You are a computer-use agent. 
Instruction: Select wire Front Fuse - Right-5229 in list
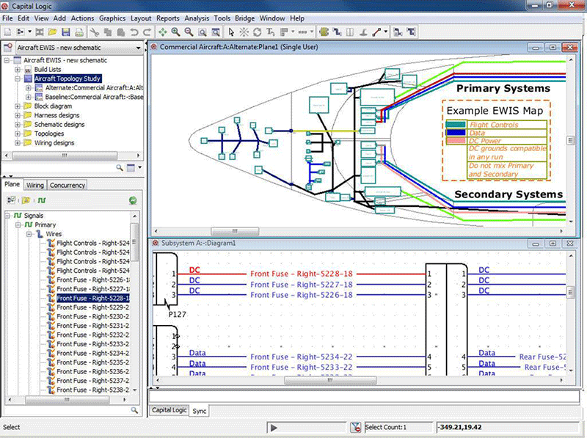[x=93, y=307]
